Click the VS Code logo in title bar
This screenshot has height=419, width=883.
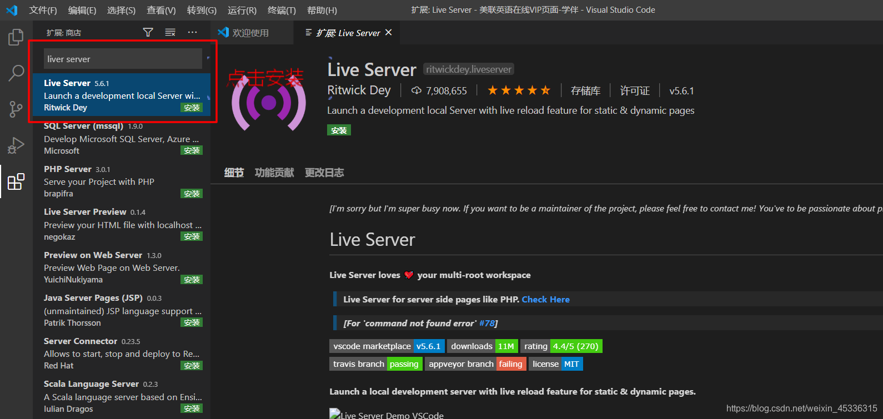point(12,10)
